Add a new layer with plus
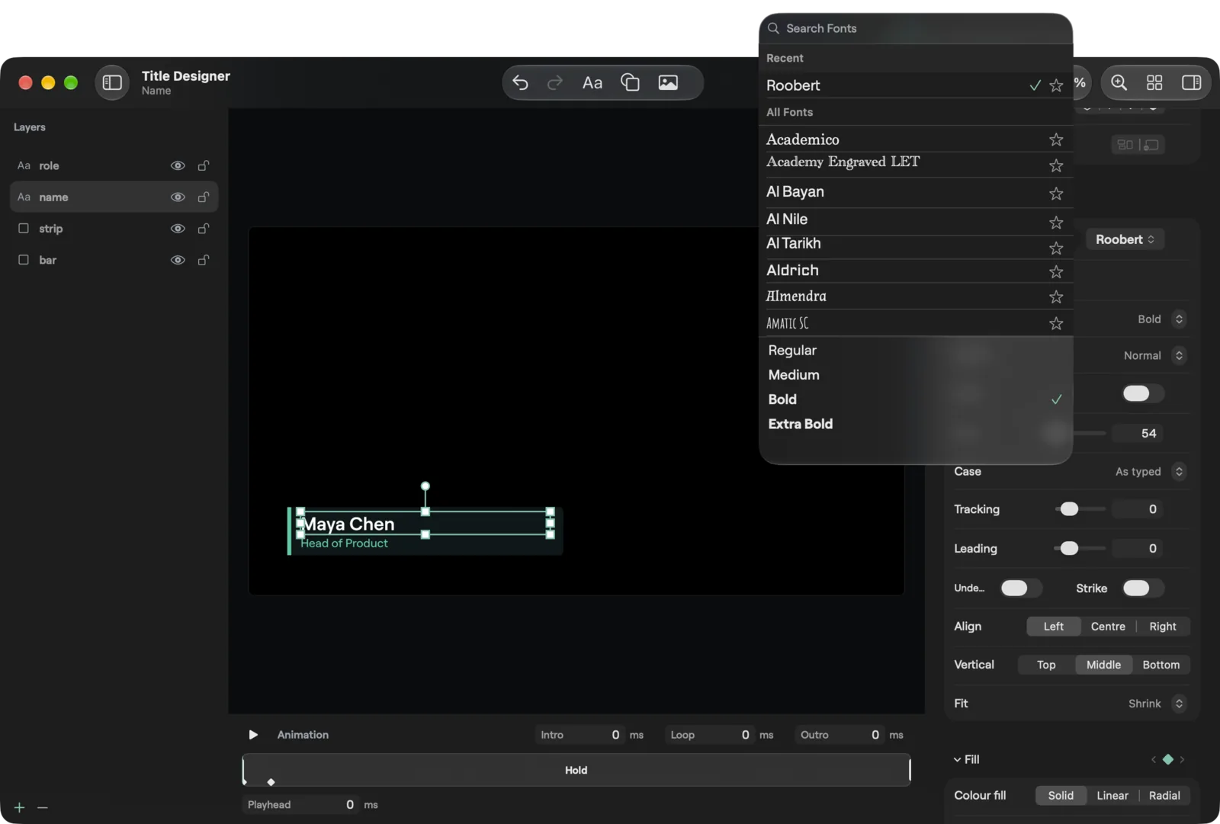The image size is (1220, 824). coord(20,807)
